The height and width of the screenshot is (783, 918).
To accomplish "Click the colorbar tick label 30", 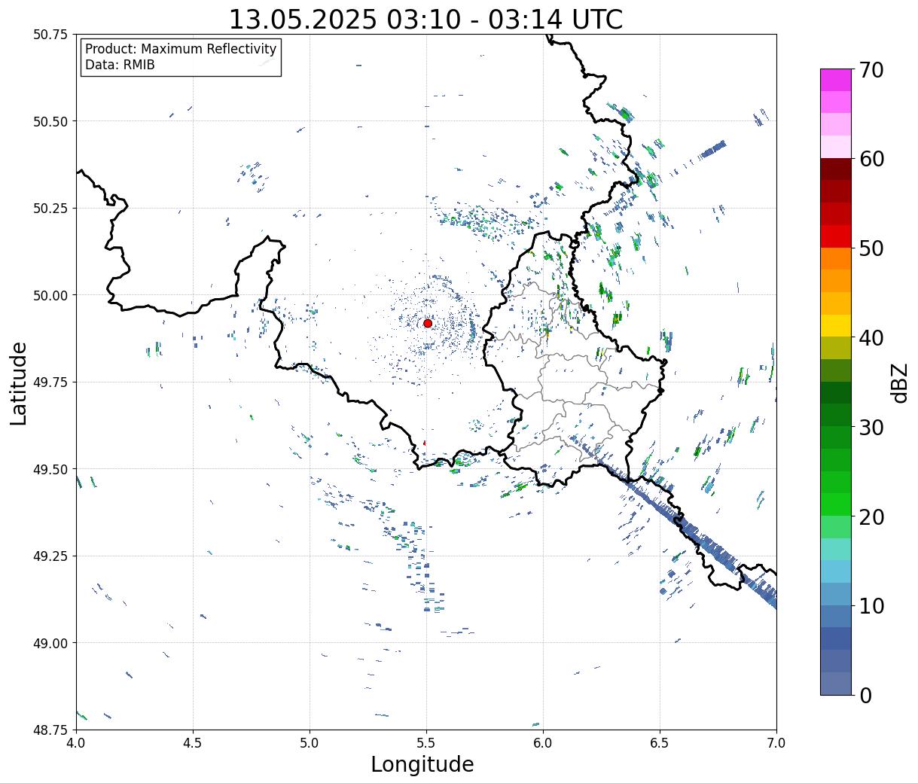I will (x=871, y=427).
